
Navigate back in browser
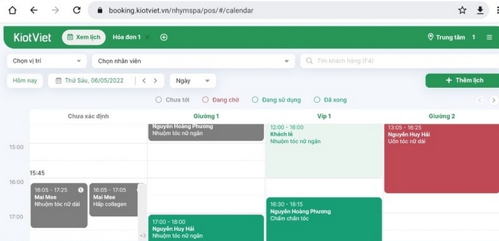coord(34,11)
